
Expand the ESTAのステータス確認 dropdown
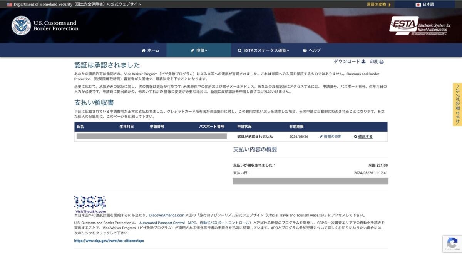click(x=263, y=50)
